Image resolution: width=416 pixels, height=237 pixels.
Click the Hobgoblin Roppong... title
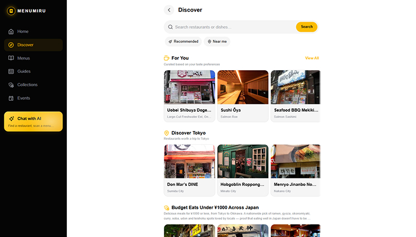(x=242, y=185)
